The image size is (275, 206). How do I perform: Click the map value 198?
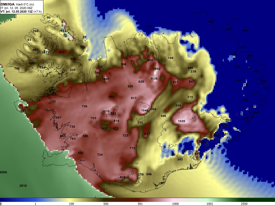(x=17, y=68)
